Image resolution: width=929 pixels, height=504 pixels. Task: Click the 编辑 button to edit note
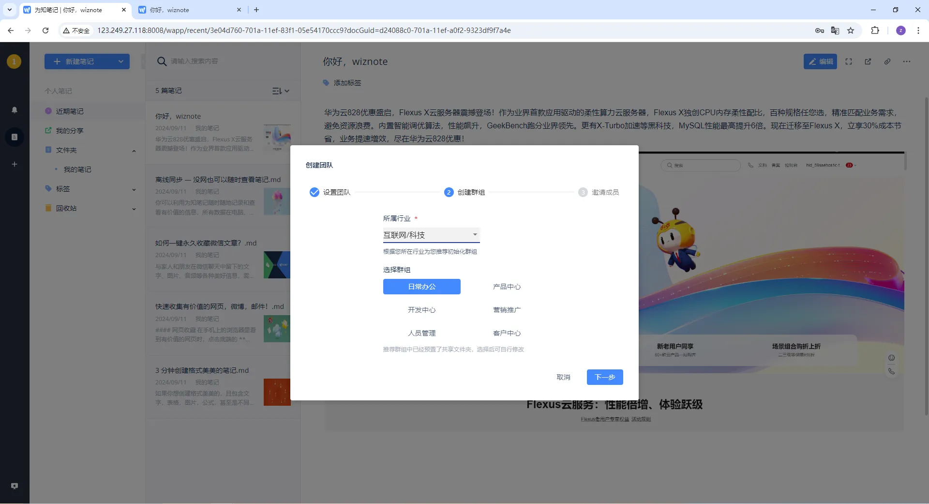[821, 61]
